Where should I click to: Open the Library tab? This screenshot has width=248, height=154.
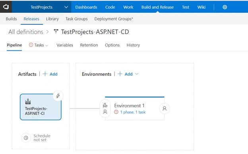click(52, 19)
